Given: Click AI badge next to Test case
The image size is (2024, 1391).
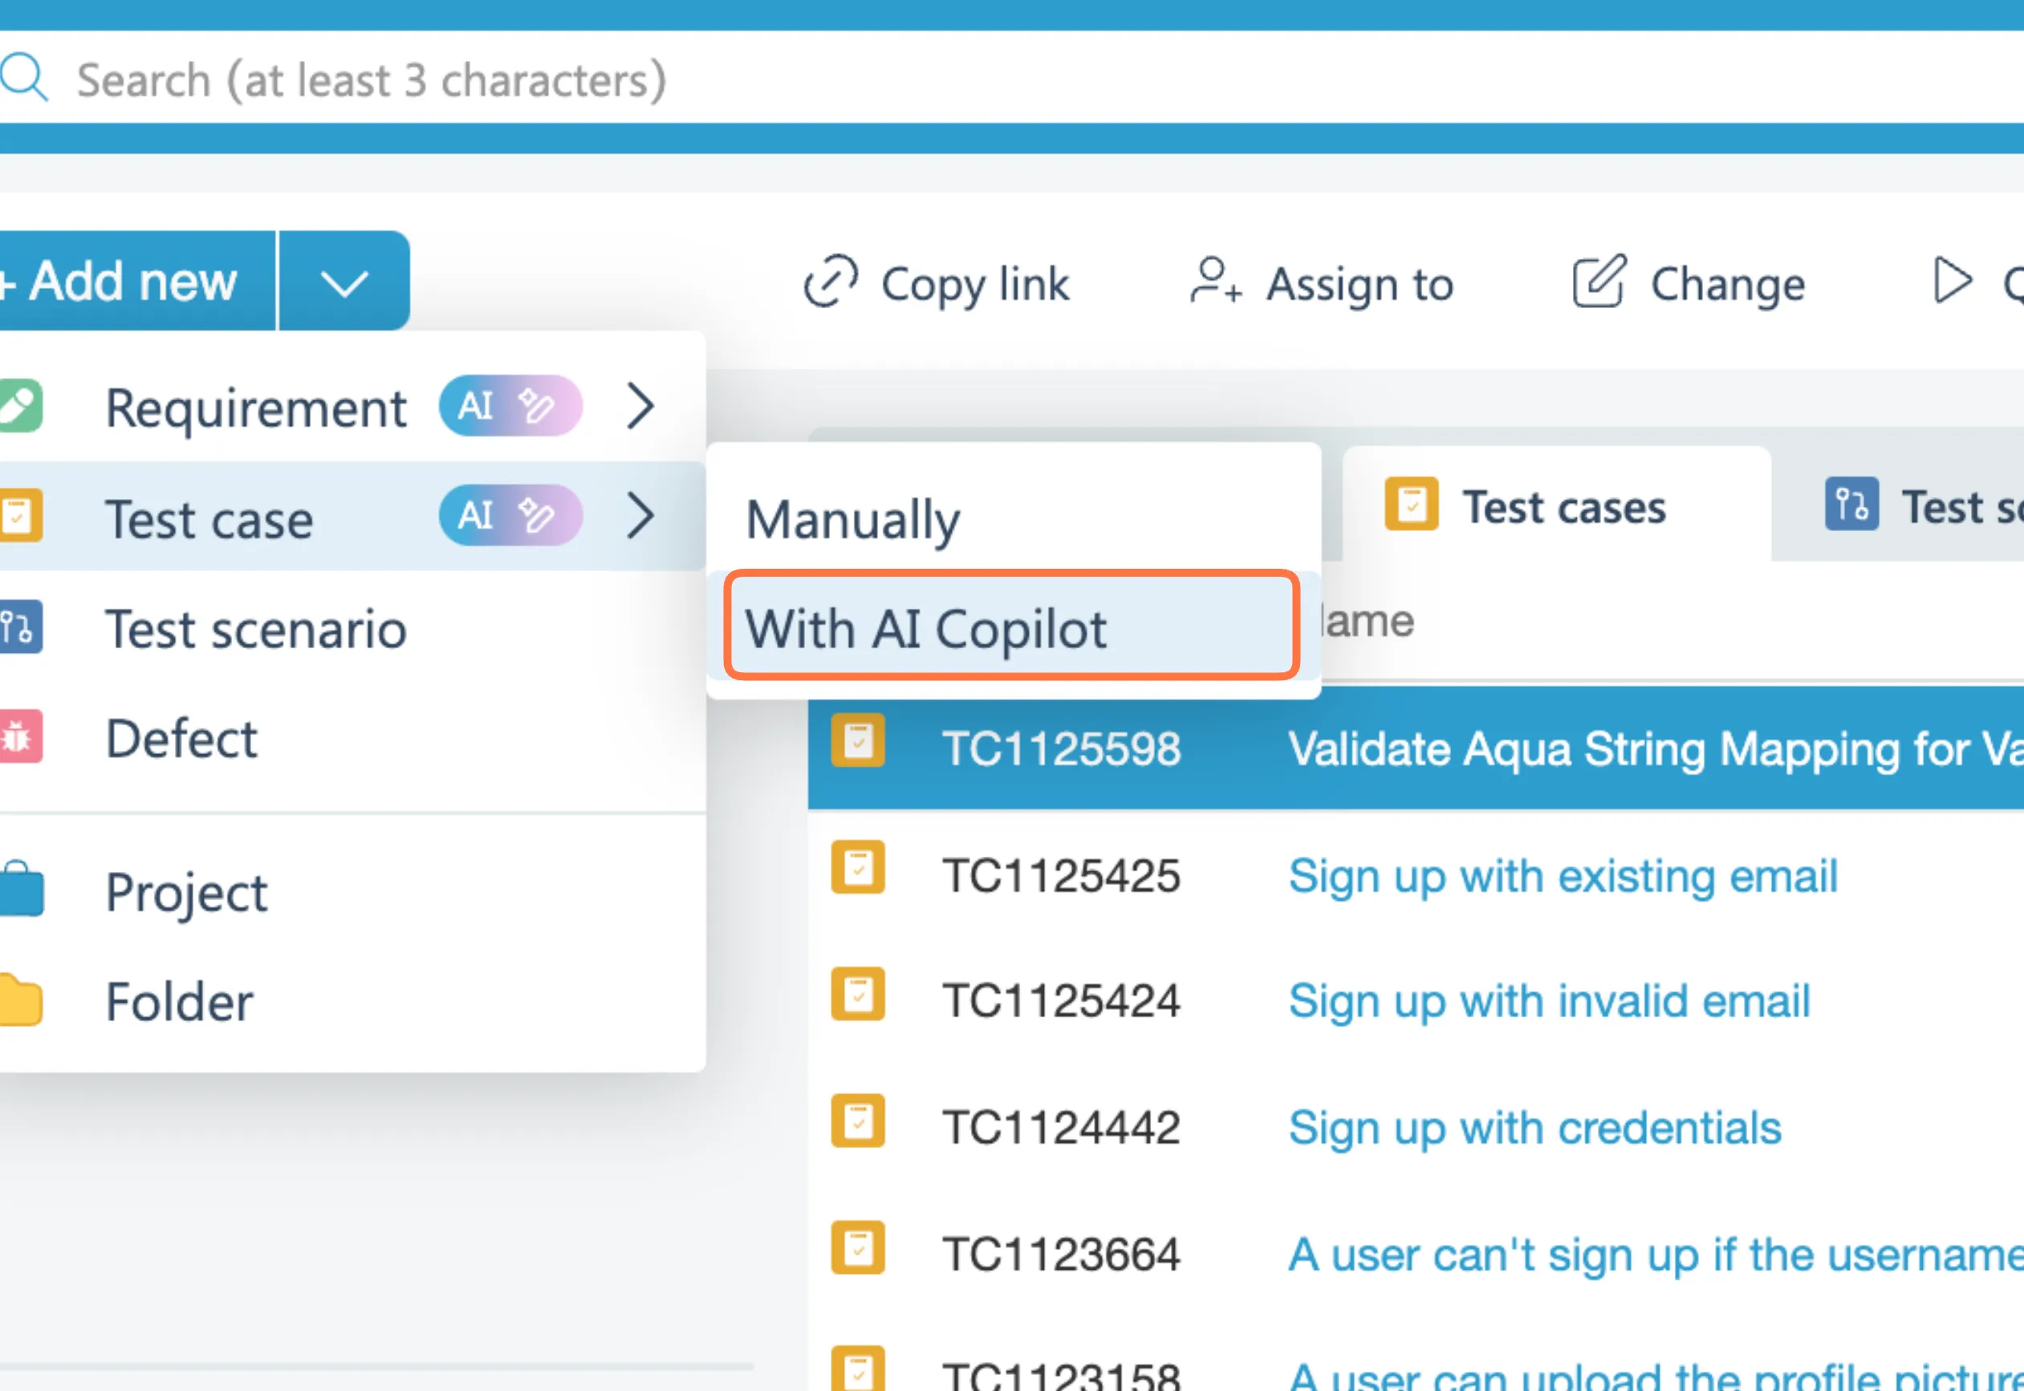Looking at the screenshot, I should click(510, 515).
